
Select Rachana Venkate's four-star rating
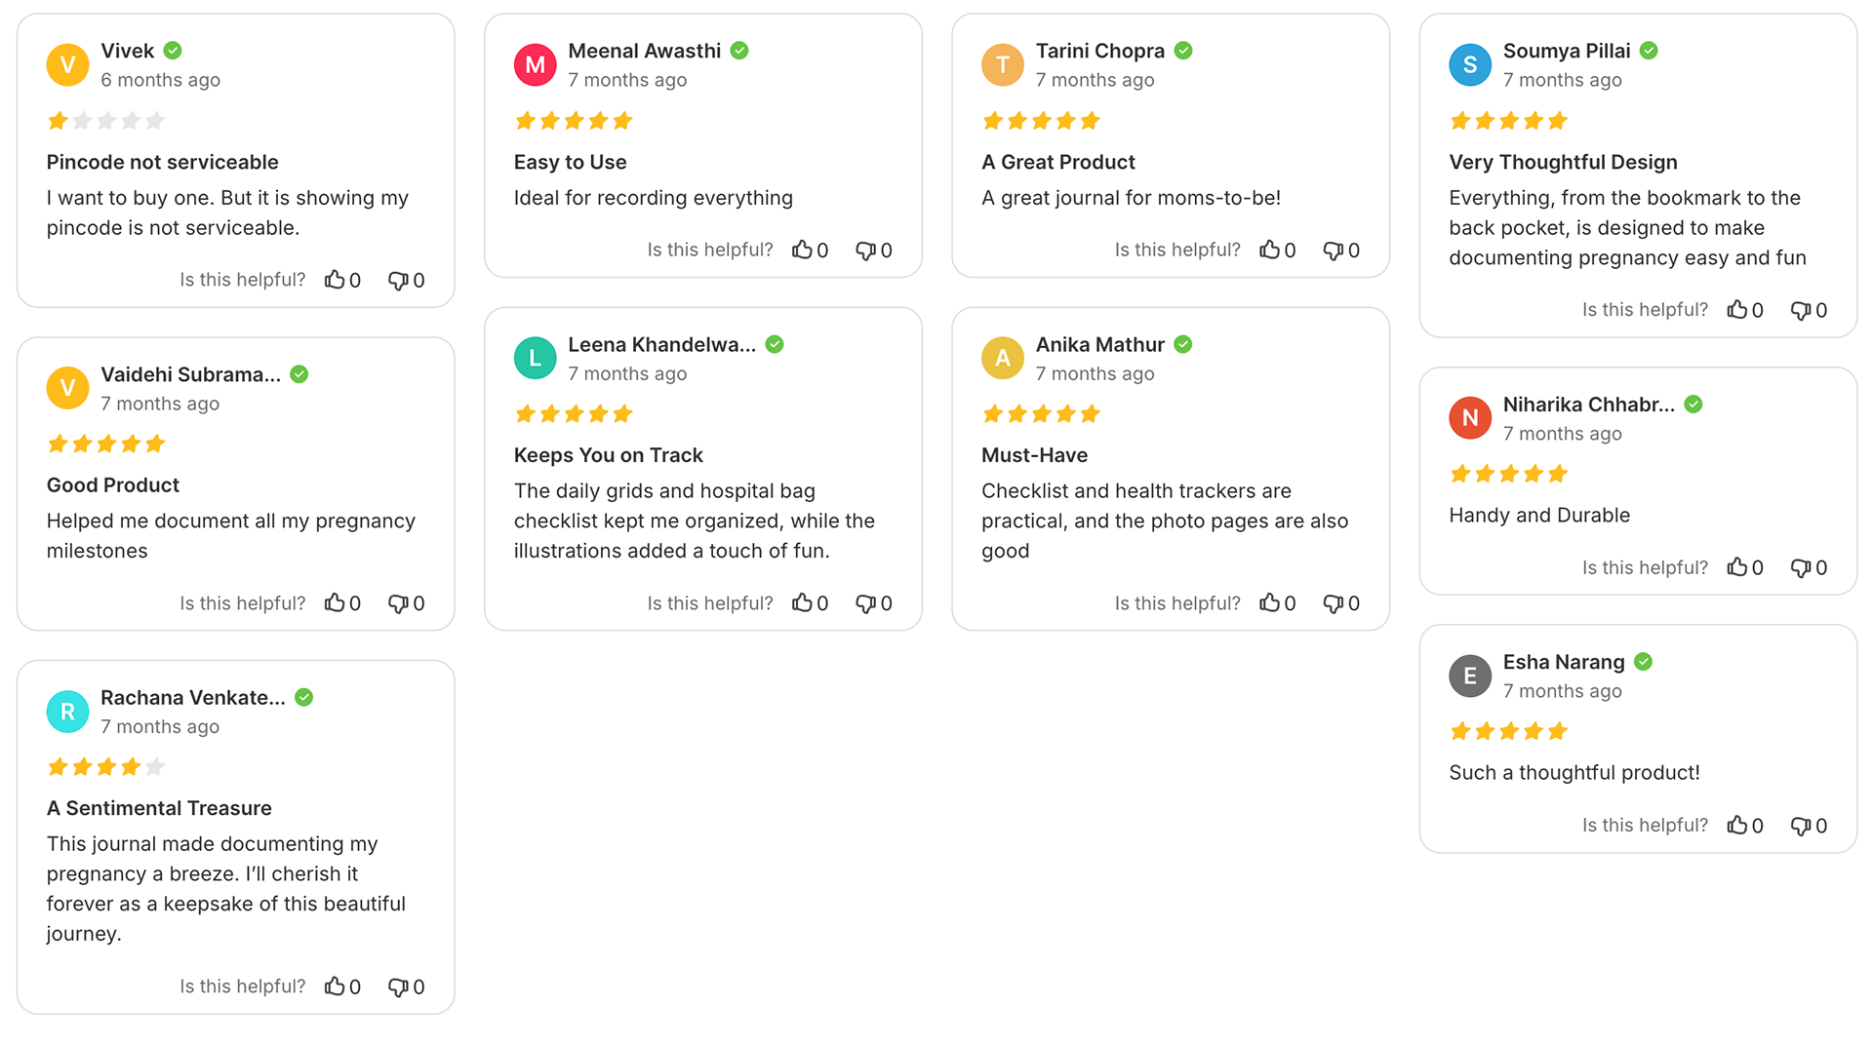click(106, 767)
